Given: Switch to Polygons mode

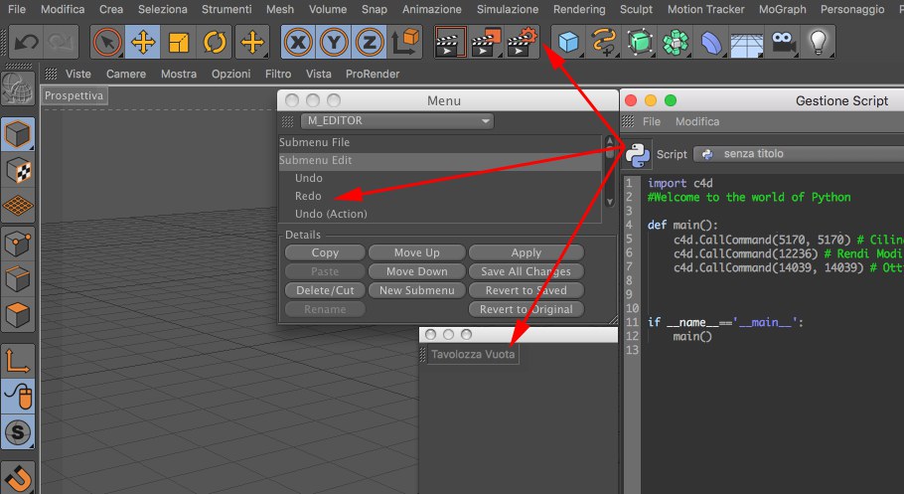Looking at the screenshot, I should (x=18, y=315).
